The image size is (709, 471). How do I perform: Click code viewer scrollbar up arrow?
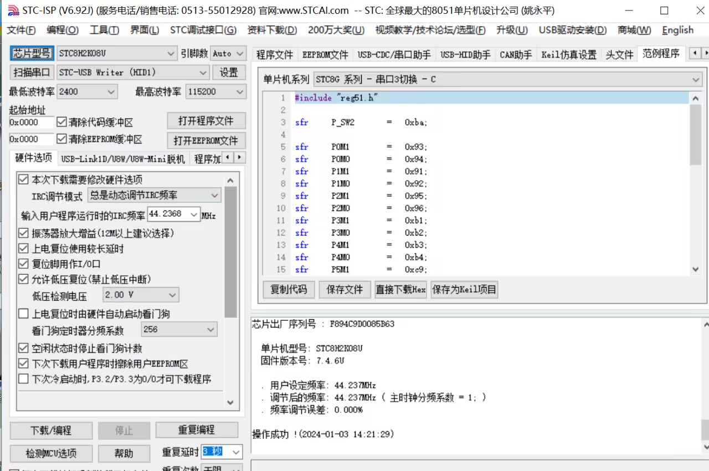click(x=696, y=99)
